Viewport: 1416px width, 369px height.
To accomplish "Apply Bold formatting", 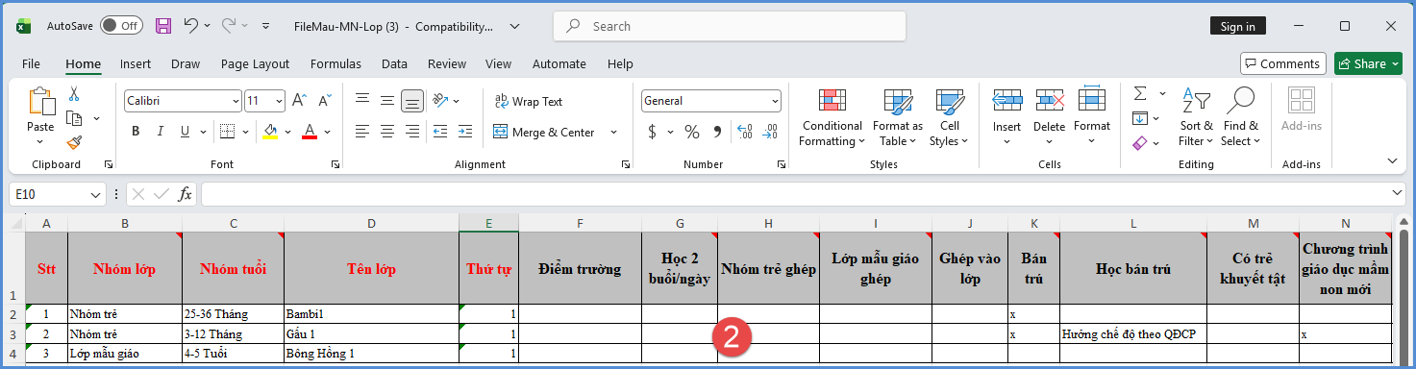I will tap(136, 132).
